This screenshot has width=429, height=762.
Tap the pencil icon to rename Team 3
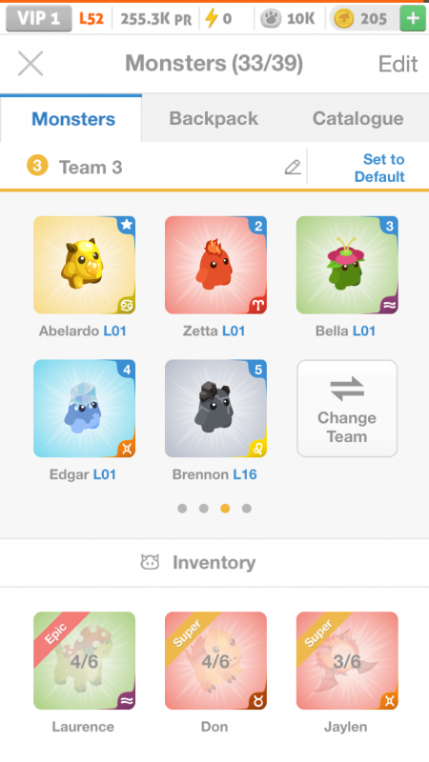[x=293, y=168]
